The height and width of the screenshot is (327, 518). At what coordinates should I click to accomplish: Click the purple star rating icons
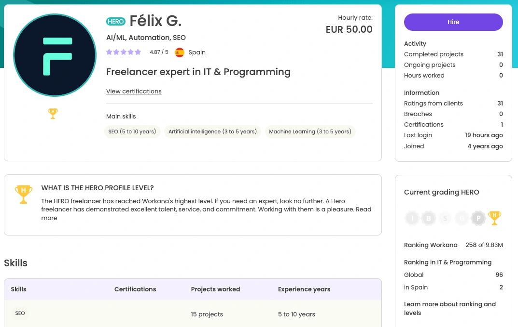124,52
